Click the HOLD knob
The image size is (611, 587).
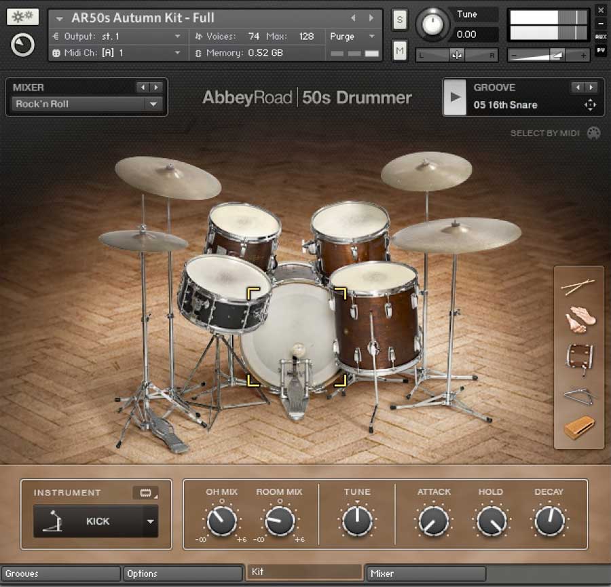tap(492, 521)
